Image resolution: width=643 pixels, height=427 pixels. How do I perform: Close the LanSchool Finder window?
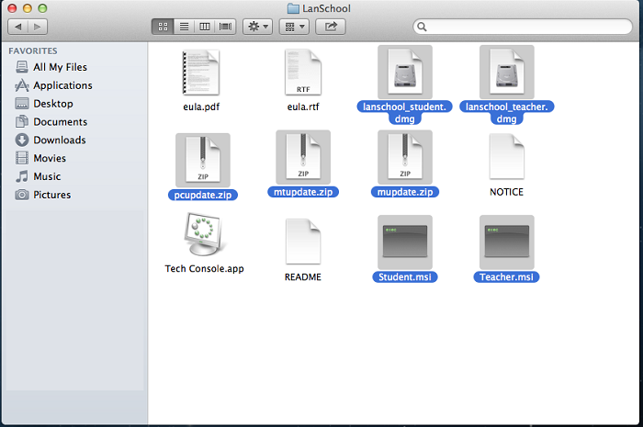coord(12,7)
